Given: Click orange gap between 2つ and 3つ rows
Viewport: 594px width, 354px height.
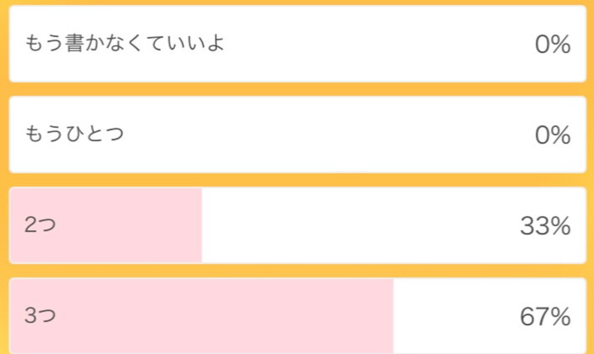Looking at the screenshot, I should pos(298,271).
